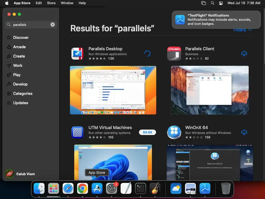The width and height of the screenshot is (265, 199).
Task: Open the Store menu
Action: (51, 3)
